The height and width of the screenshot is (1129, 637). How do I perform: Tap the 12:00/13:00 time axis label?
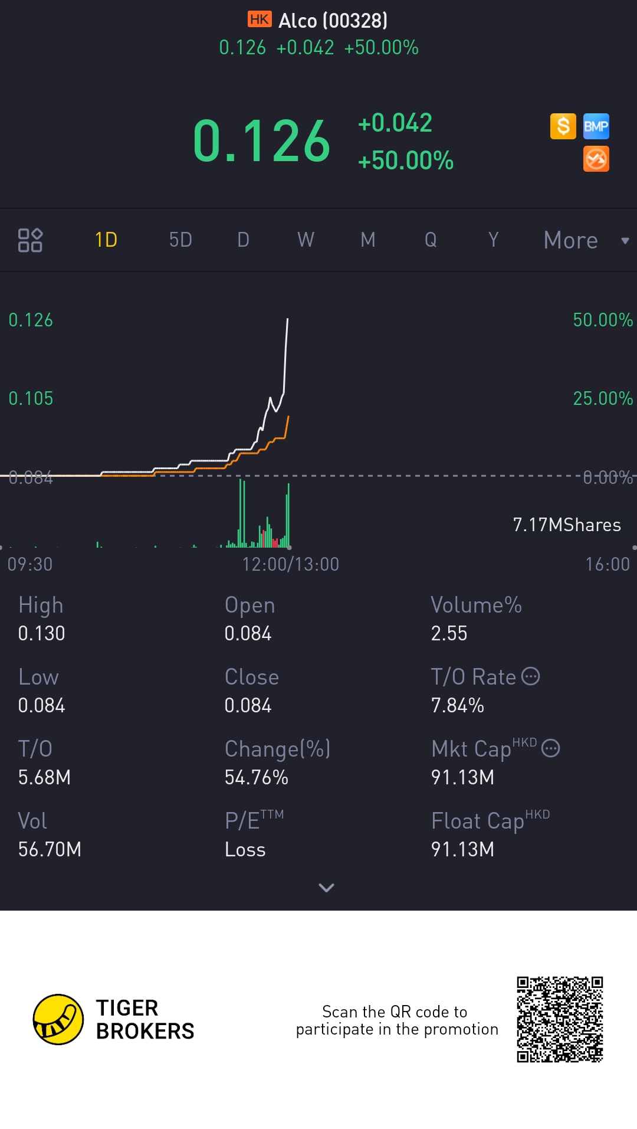[x=291, y=564]
